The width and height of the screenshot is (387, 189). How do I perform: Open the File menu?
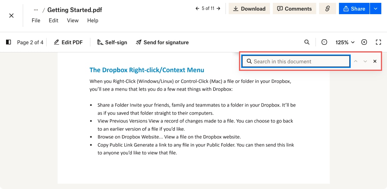[36, 21]
